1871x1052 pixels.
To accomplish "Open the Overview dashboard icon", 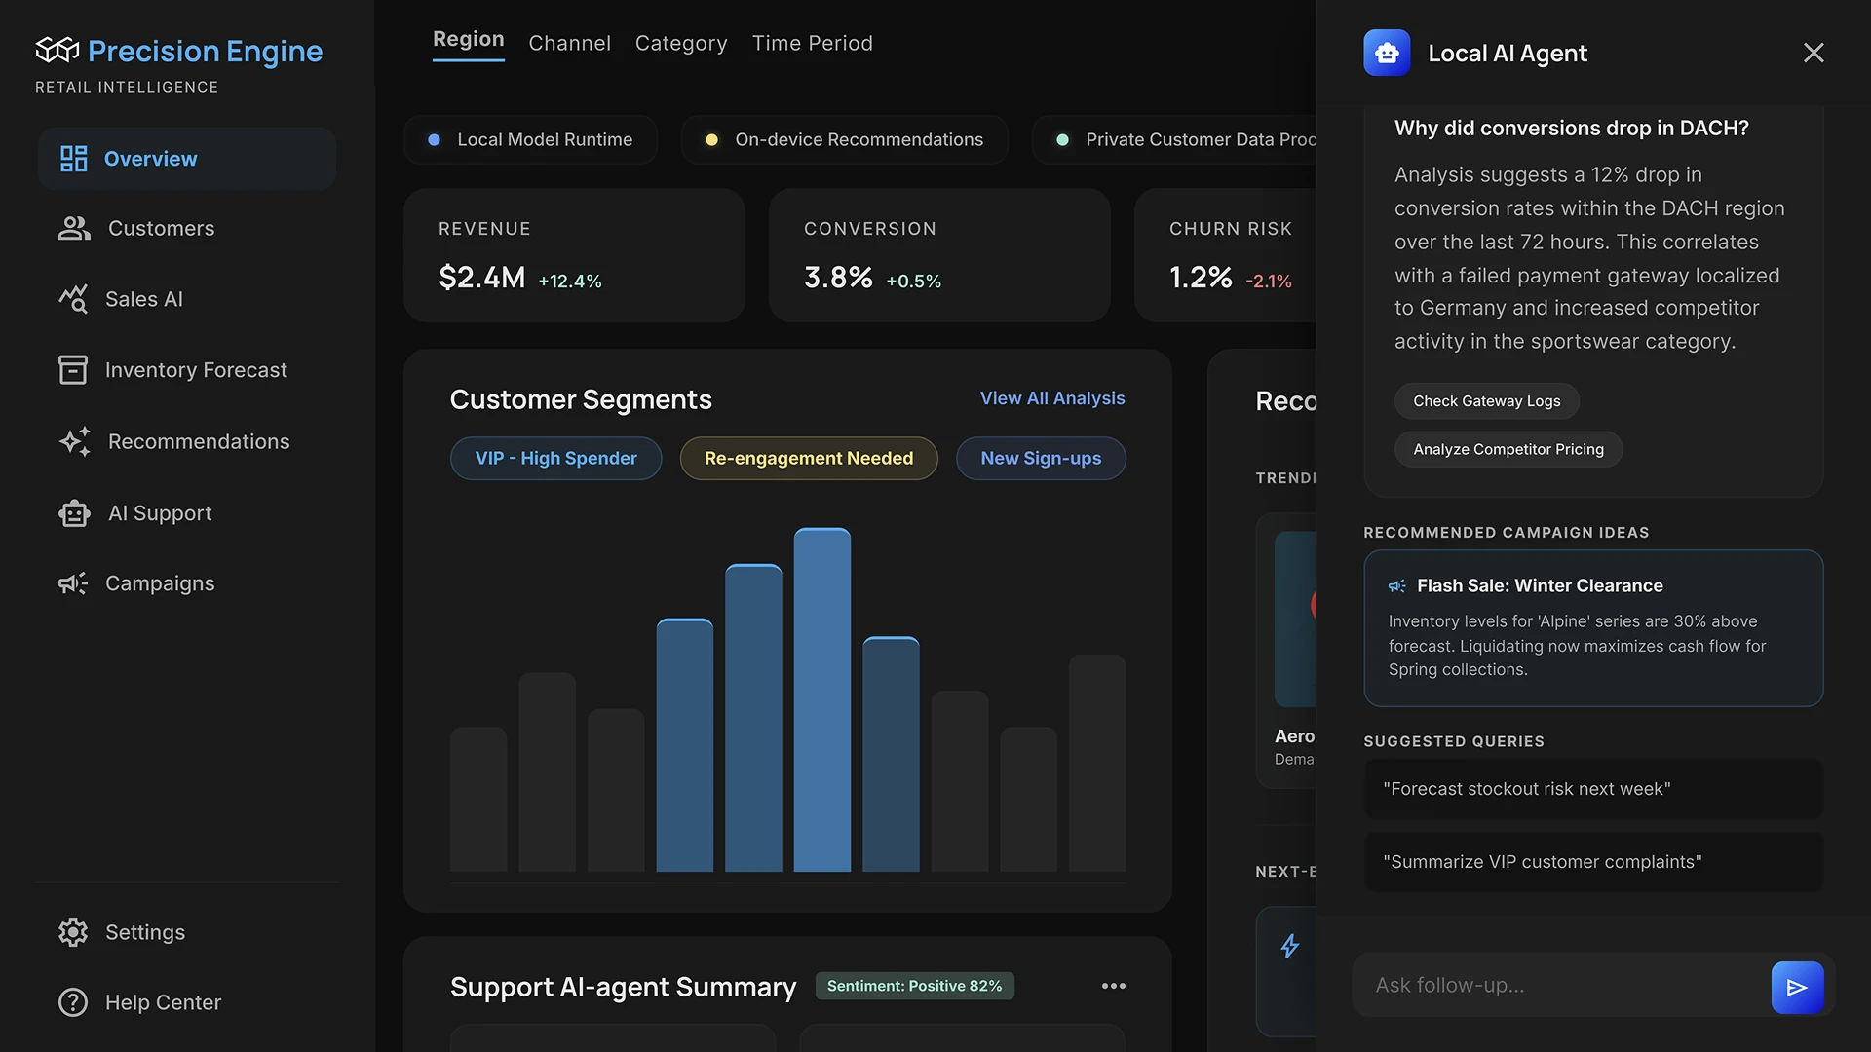I will pos(74,158).
